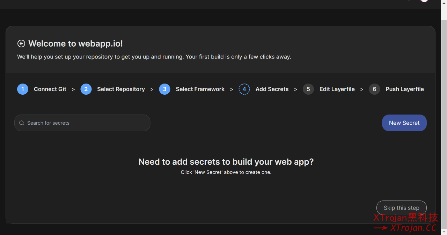Go to Select Repository step
Image resolution: width=447 pixels, height=235 pixels.
(x=121, y=89)
